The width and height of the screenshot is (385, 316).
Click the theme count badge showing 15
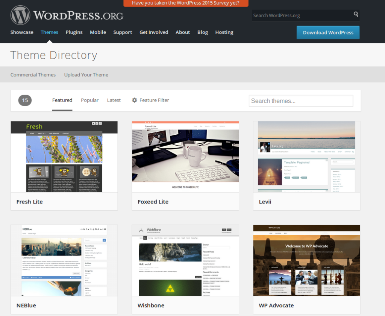click(25, 100)
